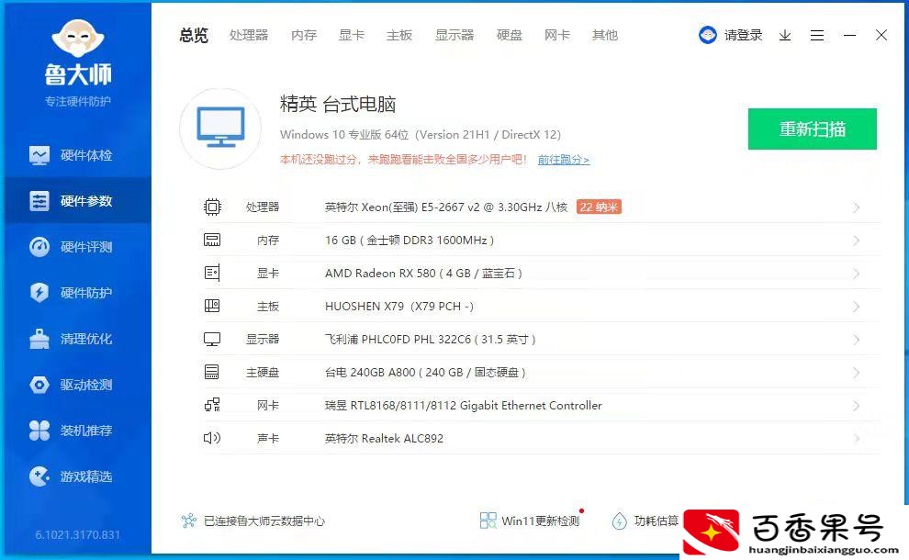Expand the 网卡 row chevron
The image size is (909, 560).
click(857, 406)
